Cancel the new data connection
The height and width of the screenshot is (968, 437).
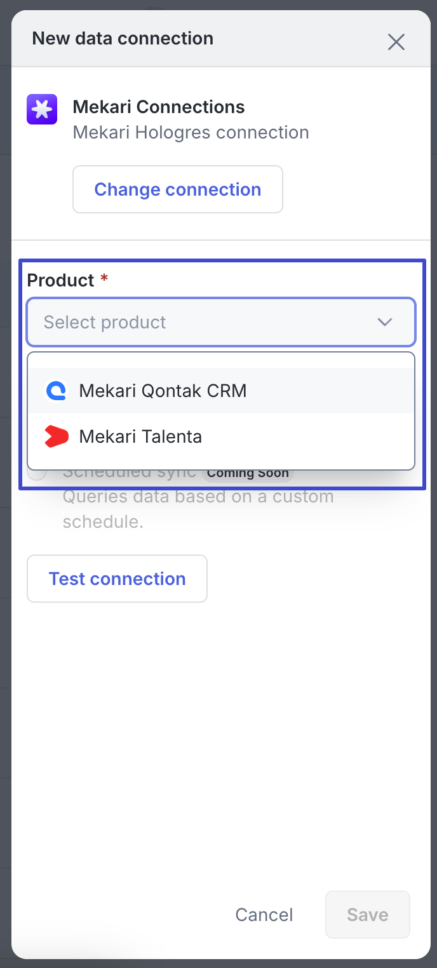click(x=264, y=915)
